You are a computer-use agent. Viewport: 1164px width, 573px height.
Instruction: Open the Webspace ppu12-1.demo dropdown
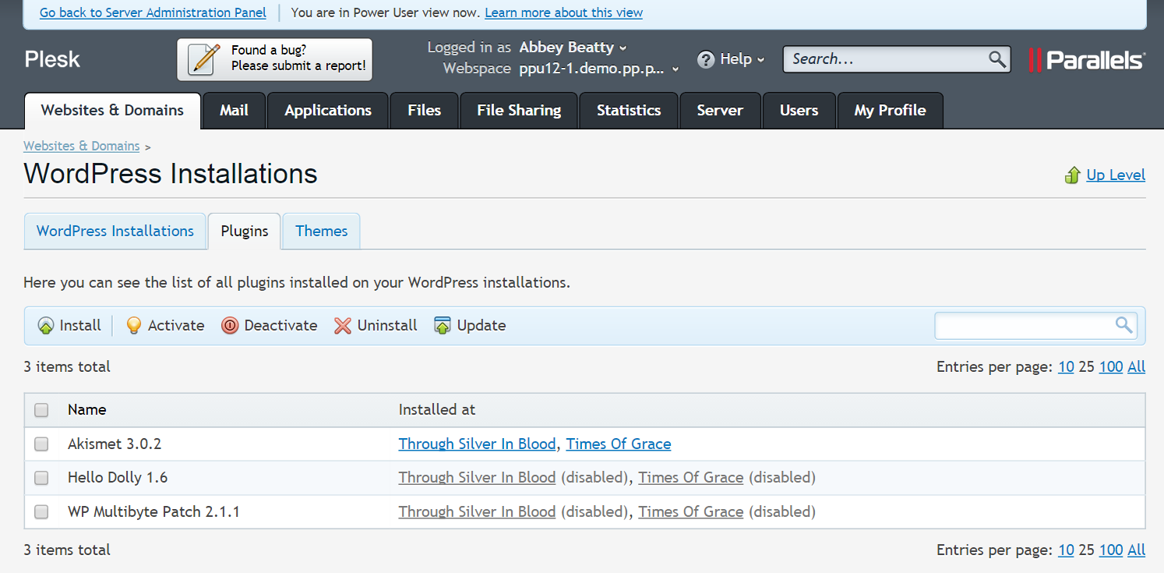[x=599, y=69]
